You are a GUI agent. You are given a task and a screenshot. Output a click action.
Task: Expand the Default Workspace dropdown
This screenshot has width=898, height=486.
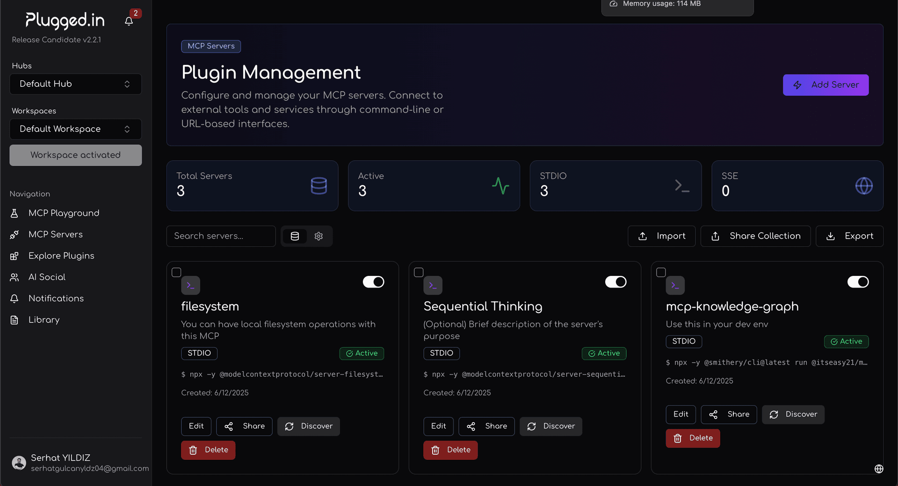[75, 129]
